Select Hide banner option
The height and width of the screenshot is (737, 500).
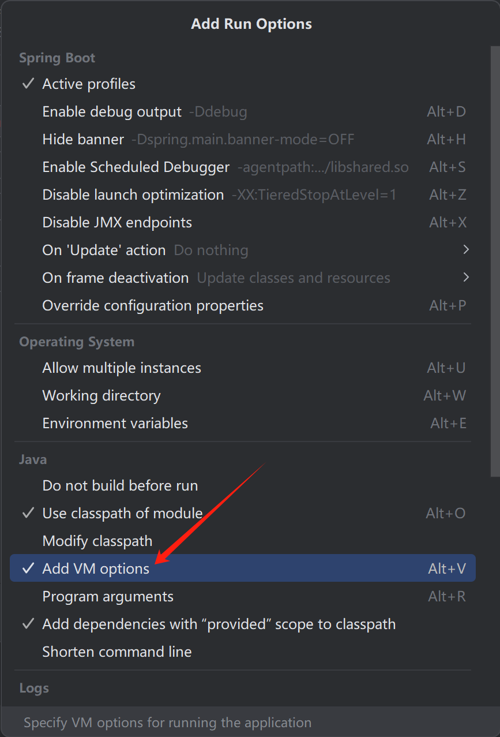(82, 139)
